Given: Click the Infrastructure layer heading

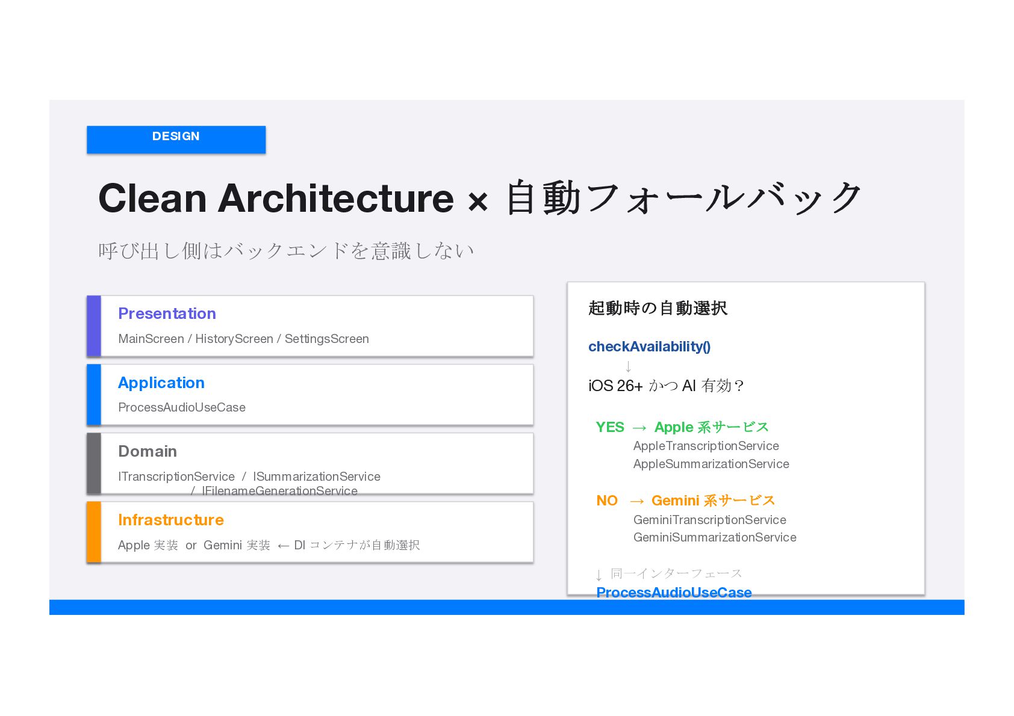Looking at the screenshot, I should [x=171, y=520].
